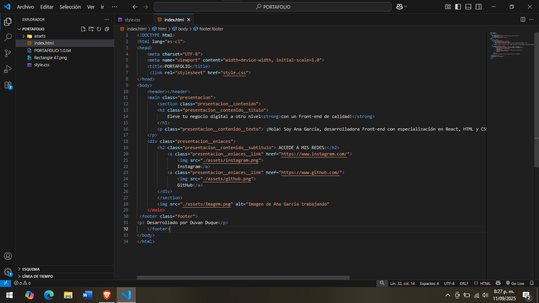Open the Search view in activity bar
The image size is (539, 303).
pyautogui.click(x=8, y=37)
